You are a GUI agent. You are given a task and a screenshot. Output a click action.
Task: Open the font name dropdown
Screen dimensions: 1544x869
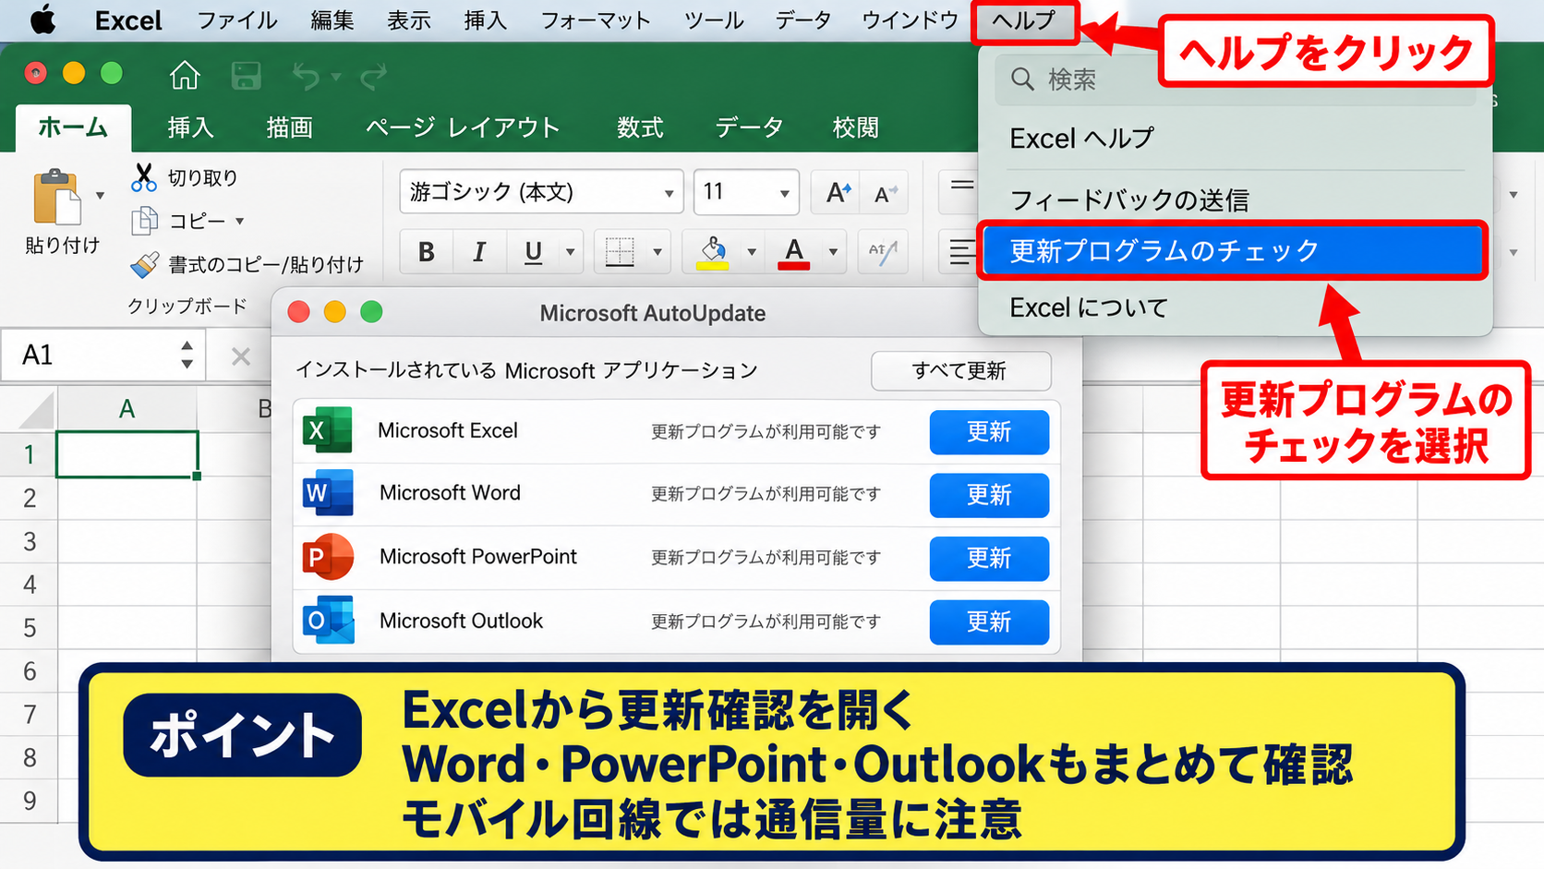point(669,194)
